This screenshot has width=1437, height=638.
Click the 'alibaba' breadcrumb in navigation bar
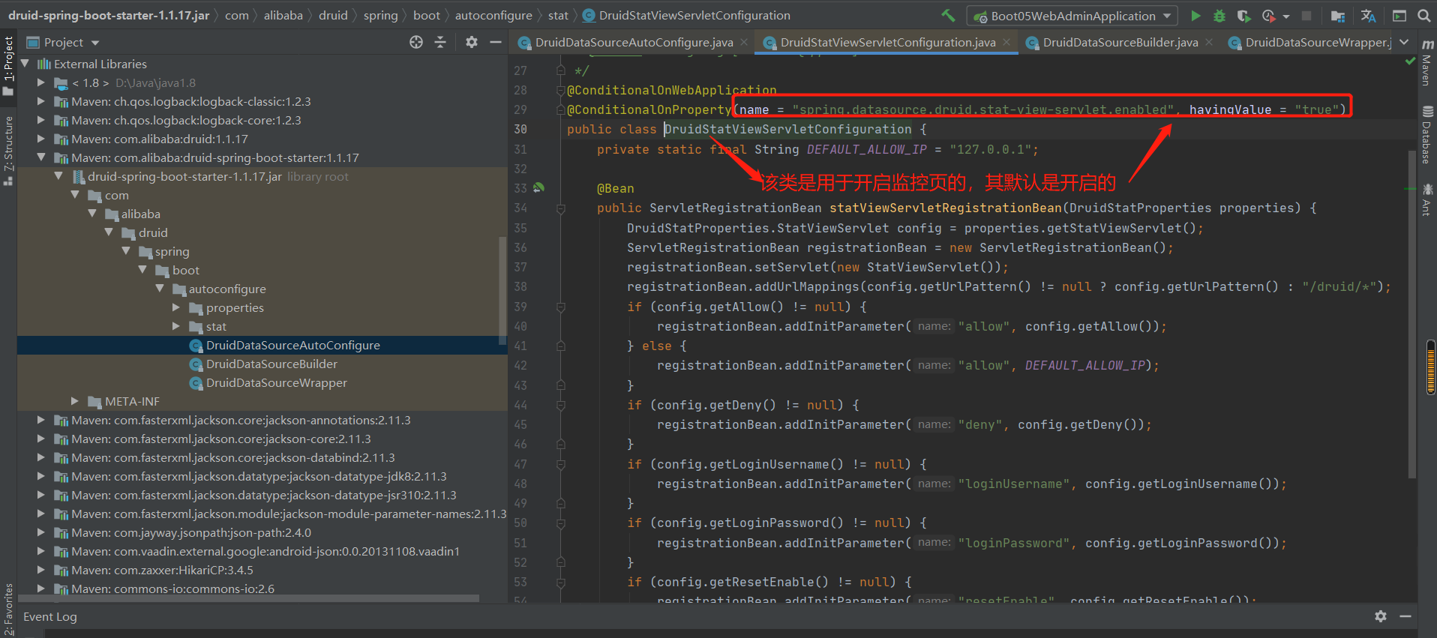283,16
